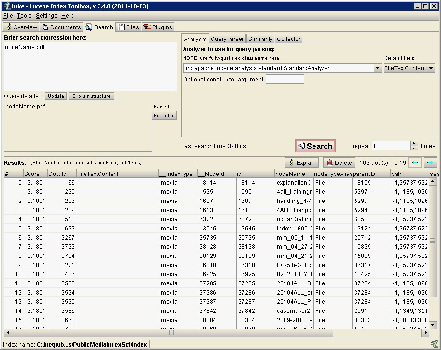441x350 pixels.
Task: Click the results scroll up arrow
Action: [x=433, y=182]
